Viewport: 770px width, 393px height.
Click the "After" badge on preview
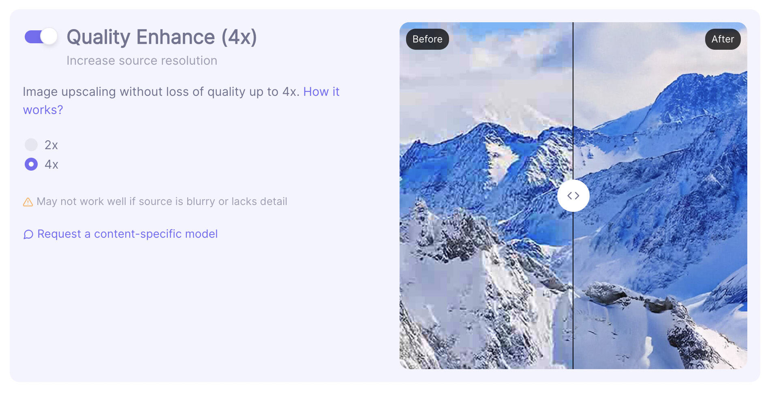click(723, 39)
